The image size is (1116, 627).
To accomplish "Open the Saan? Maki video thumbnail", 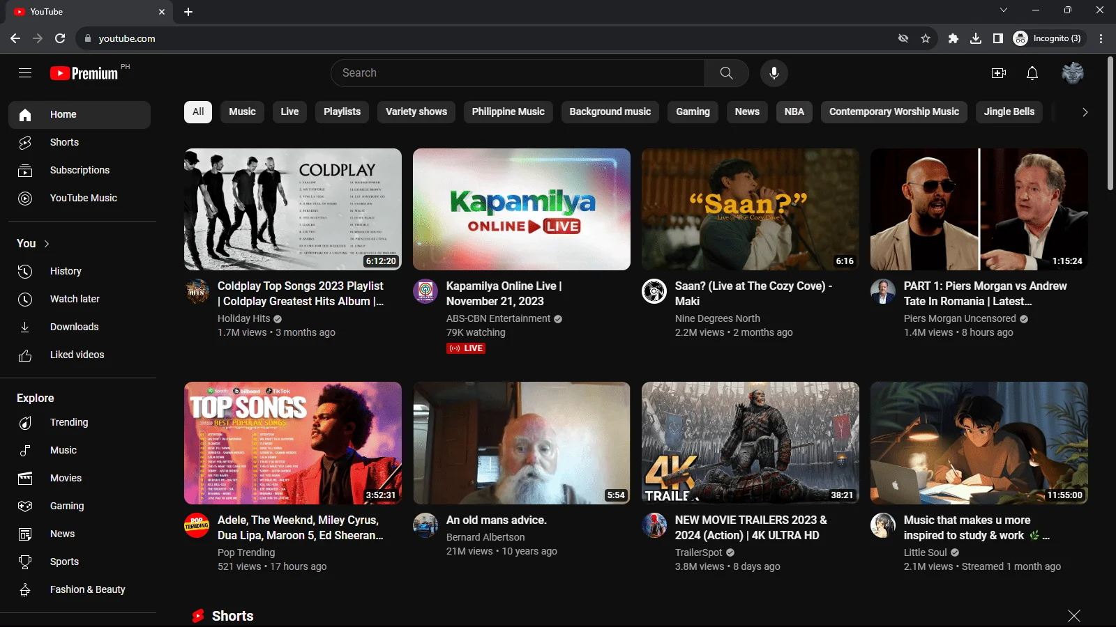I will [751, 209].
